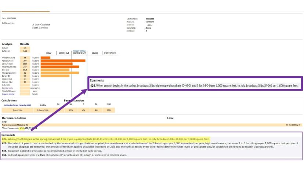304x171 pixels.
Task: Click the "MEDIUM" chart column header
Action: click(64, 53)
